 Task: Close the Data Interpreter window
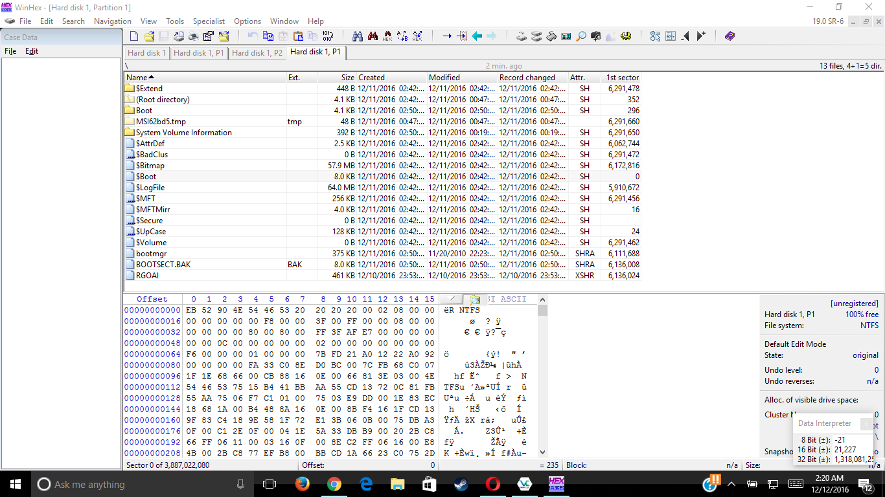pos(867,424)
